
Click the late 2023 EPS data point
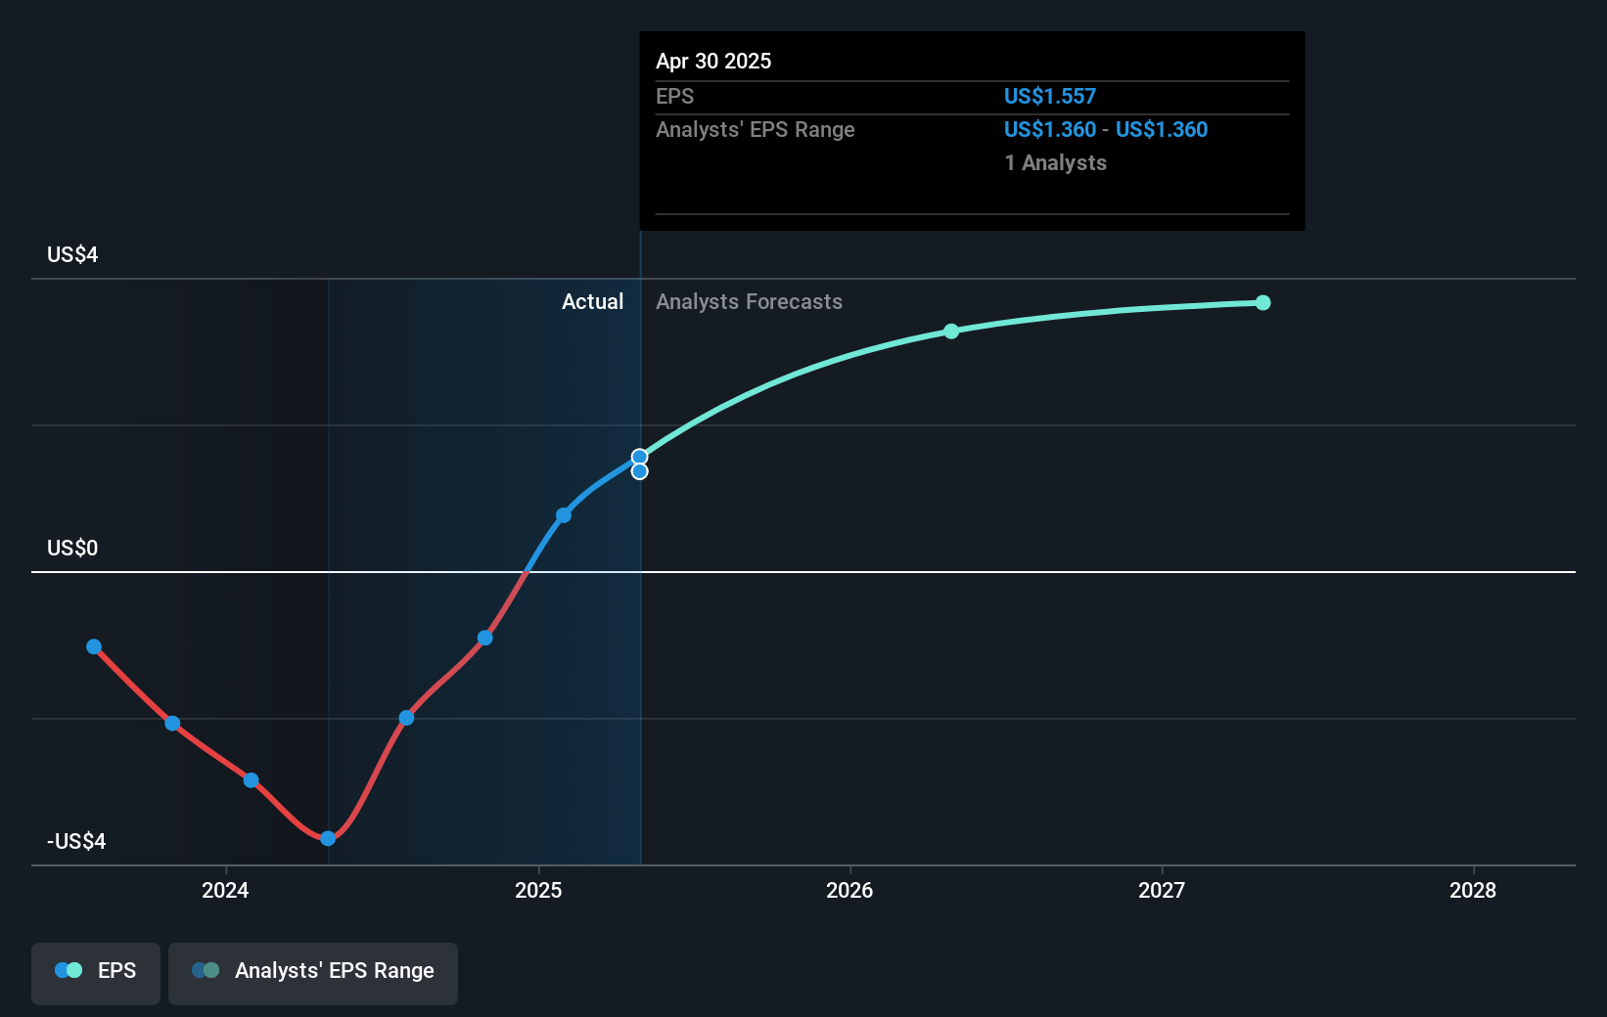(172, 724)
